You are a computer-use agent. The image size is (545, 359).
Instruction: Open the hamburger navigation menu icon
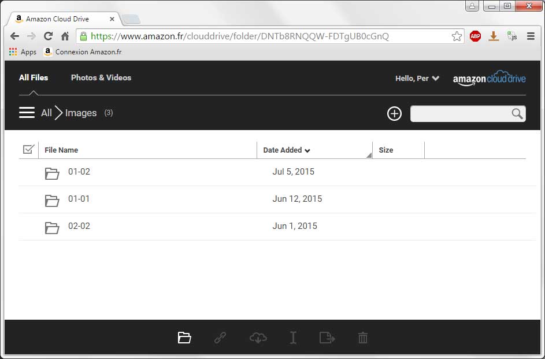[x=27, y=113]
